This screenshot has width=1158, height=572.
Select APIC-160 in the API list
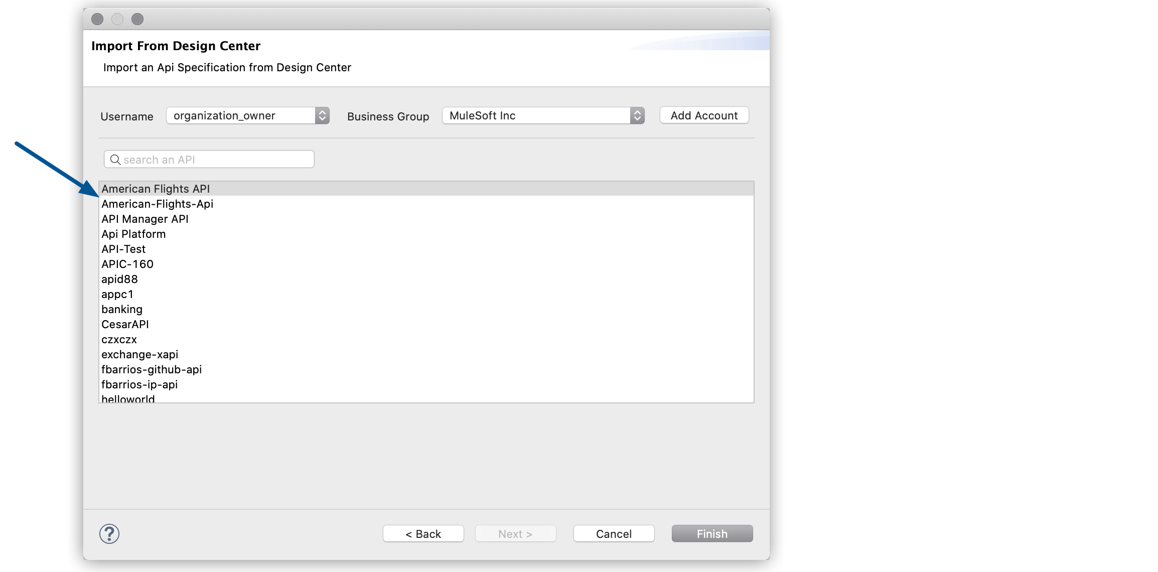(127, 264)
